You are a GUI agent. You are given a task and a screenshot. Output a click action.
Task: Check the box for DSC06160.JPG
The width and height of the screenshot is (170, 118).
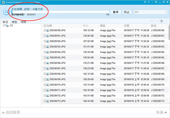tap(45, 30)
